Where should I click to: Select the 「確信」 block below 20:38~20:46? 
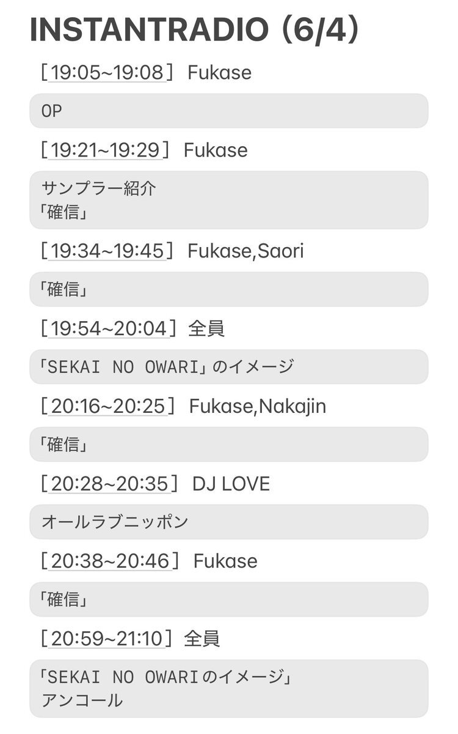click(229, 599)
